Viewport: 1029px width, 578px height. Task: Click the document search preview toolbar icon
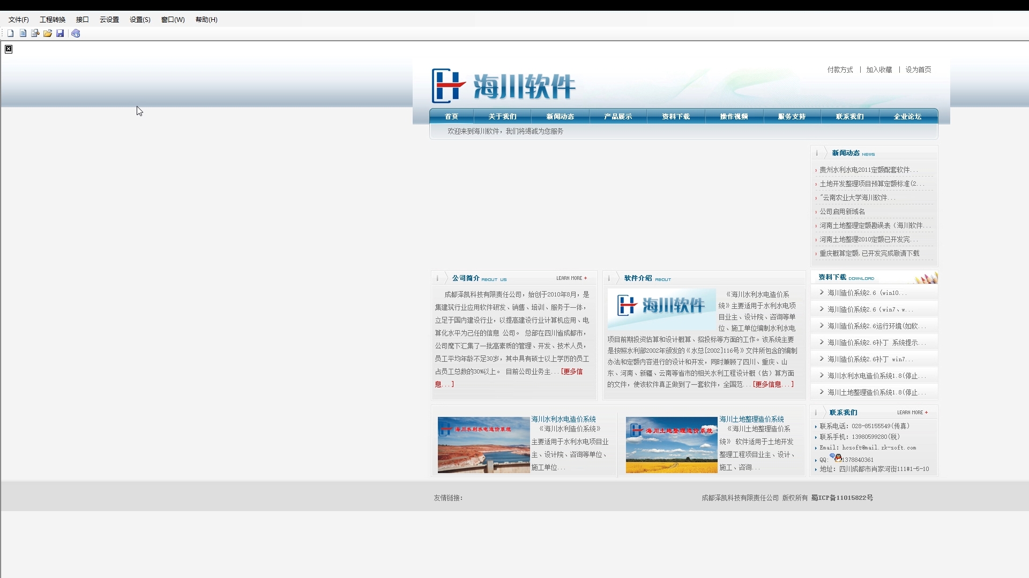[35, 33]
